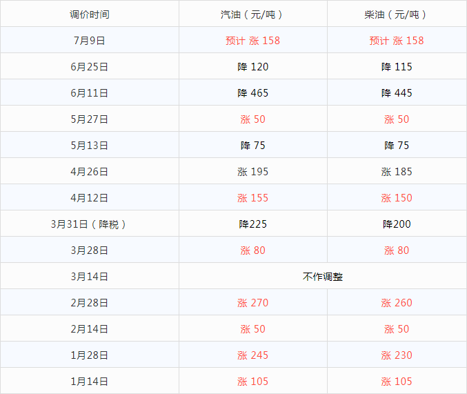Click the 降 120 gasoline cell
The image size is (467, 394).
click(x=252, y=67)
